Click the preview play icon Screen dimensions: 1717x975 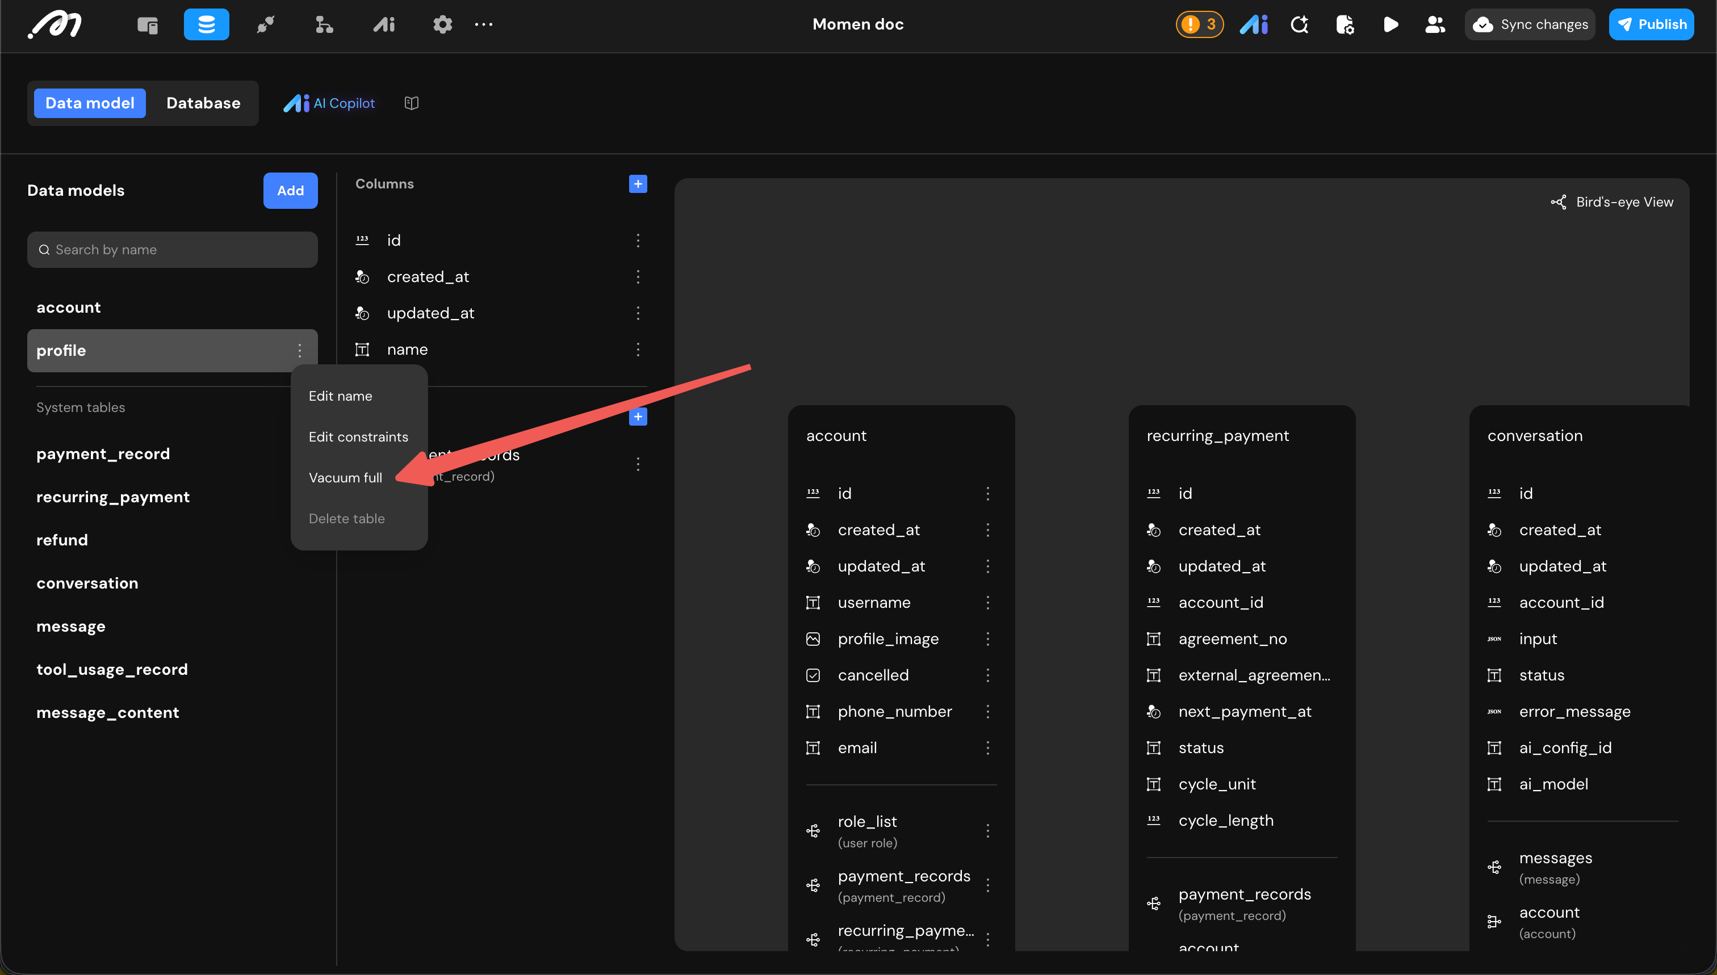pyautogui.click(x=1390, y=25)
